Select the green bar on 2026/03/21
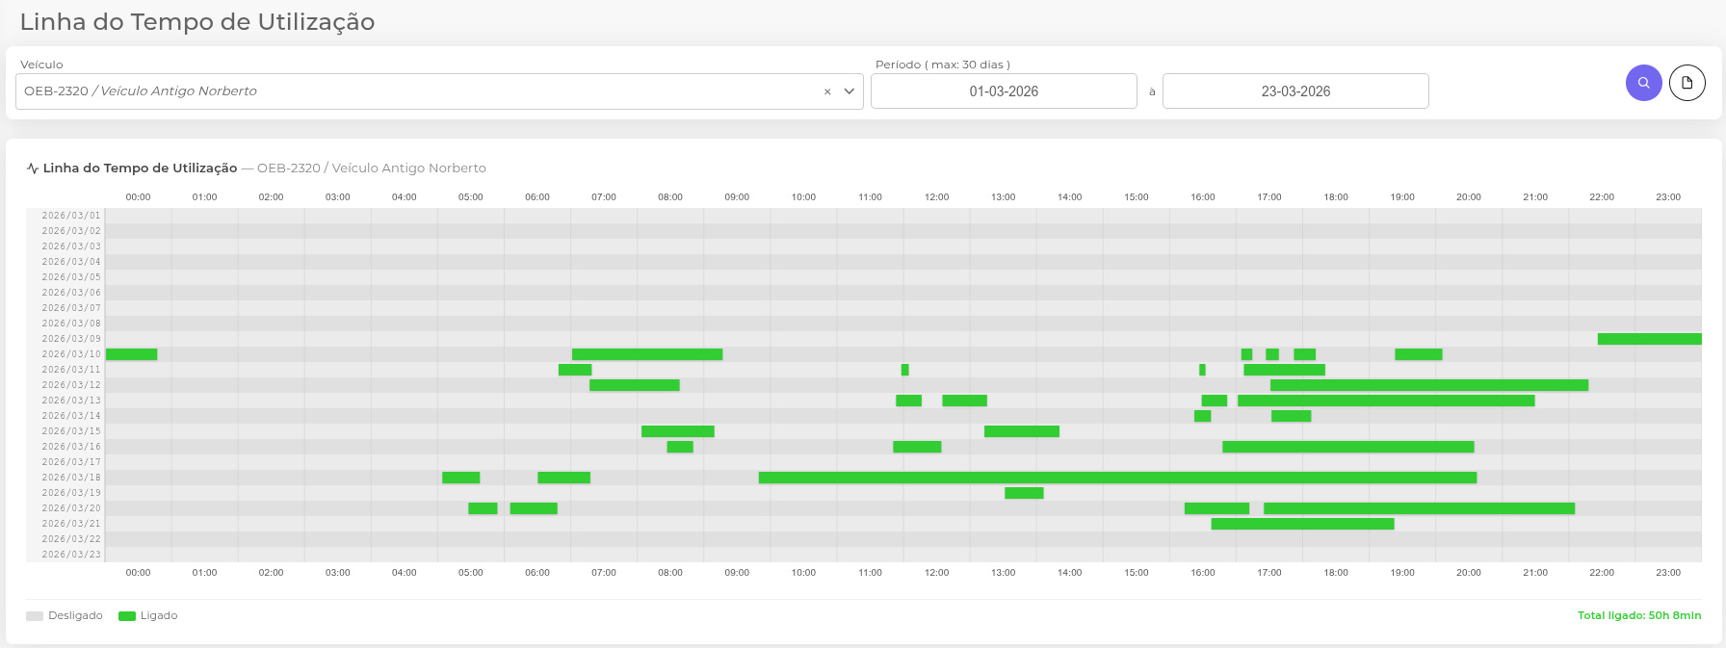The width and height of the screenshot is (1726, 648). (1302, 524)
